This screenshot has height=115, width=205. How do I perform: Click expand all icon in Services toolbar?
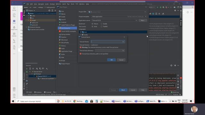30,69
